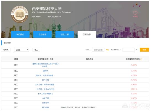Click 理工 cell in the 冶金工程 row

tap(16, 98)
